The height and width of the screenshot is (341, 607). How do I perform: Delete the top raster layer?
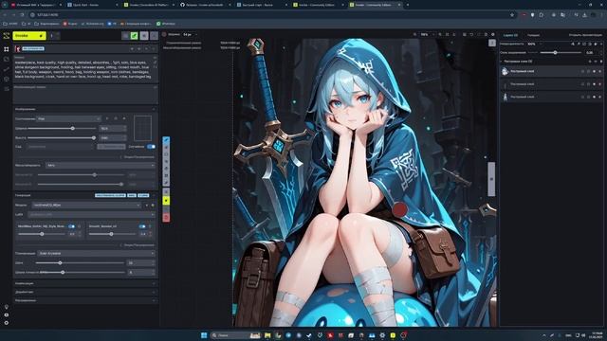click(600, 71)
